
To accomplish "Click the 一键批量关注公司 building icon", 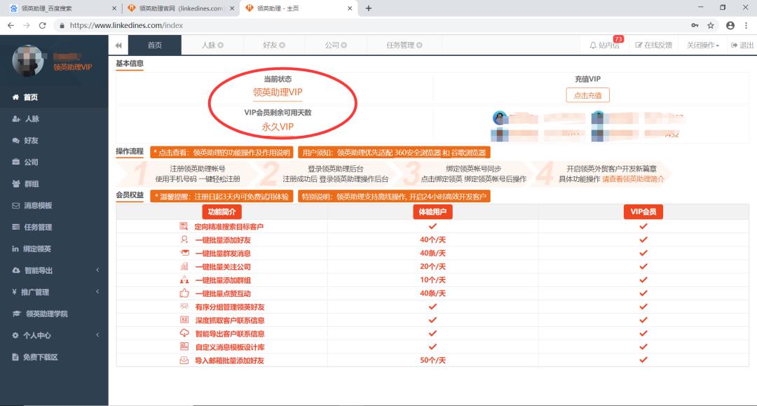I will coord(184,266).
